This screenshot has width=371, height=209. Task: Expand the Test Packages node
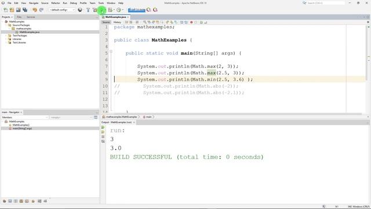(x=6, y=35)
